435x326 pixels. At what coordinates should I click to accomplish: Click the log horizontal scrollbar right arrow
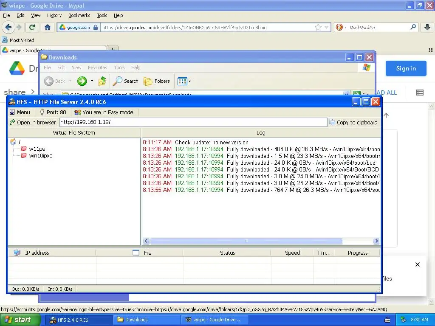point(376,241)
